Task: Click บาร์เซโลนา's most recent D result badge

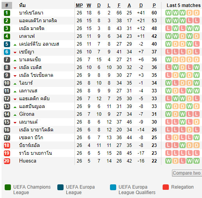Action: click(x=197, y=13)
